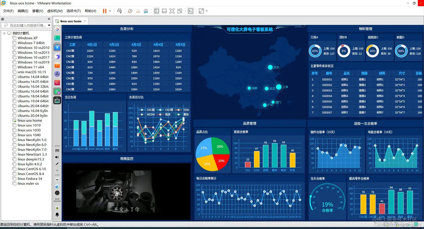Select linux euler os in the library
Image resolution: width=424 pixels, height=229 pixels.
click(x=28, y=184)
